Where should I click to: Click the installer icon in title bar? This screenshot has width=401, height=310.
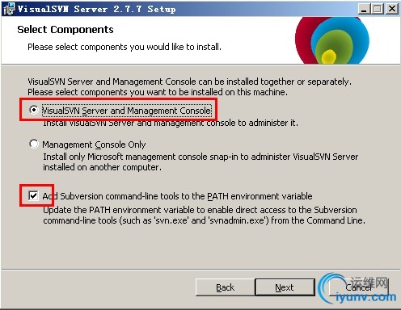point(9,9)
